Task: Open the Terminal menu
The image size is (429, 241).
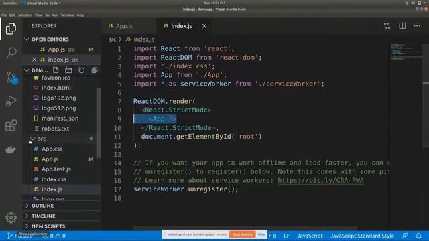Action: pyautogui.click(x=67, y=15)
